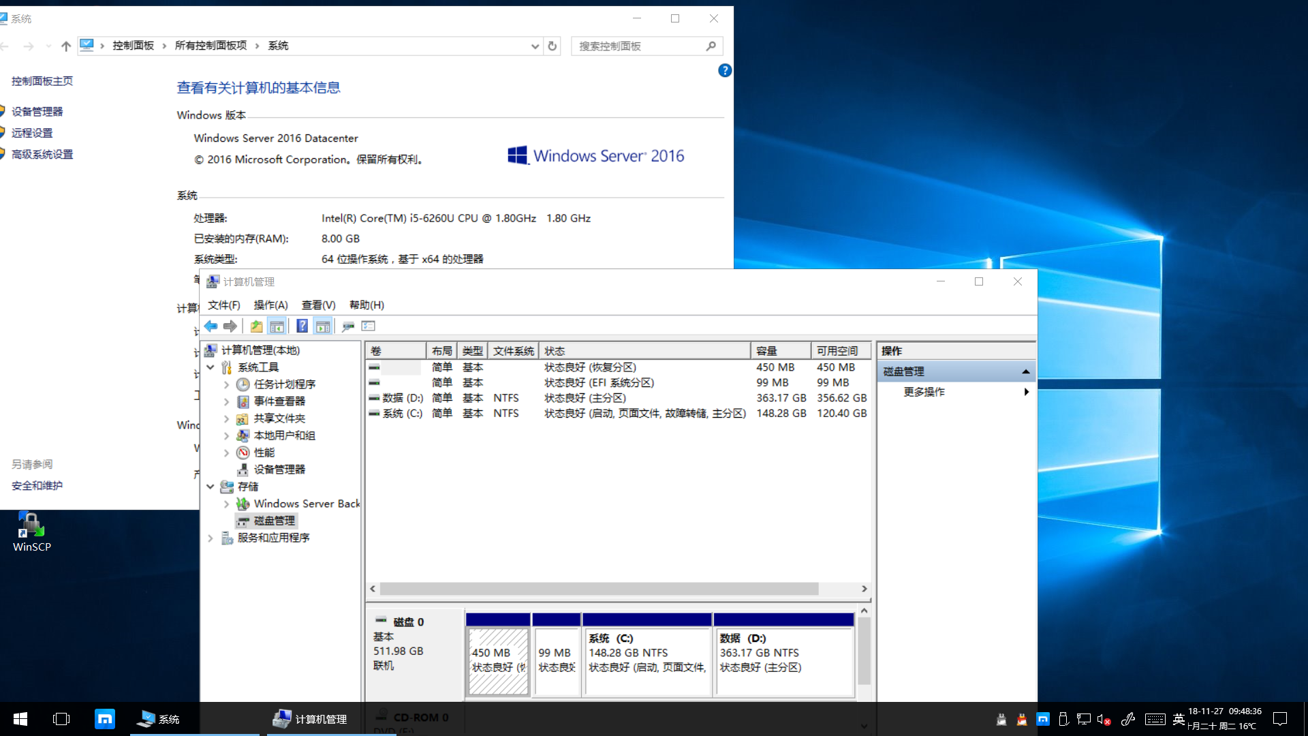Expand Services and Applications arrow
Image resolution: width=1308 pixels, height=736 pixels.
(x=211, y=538)
